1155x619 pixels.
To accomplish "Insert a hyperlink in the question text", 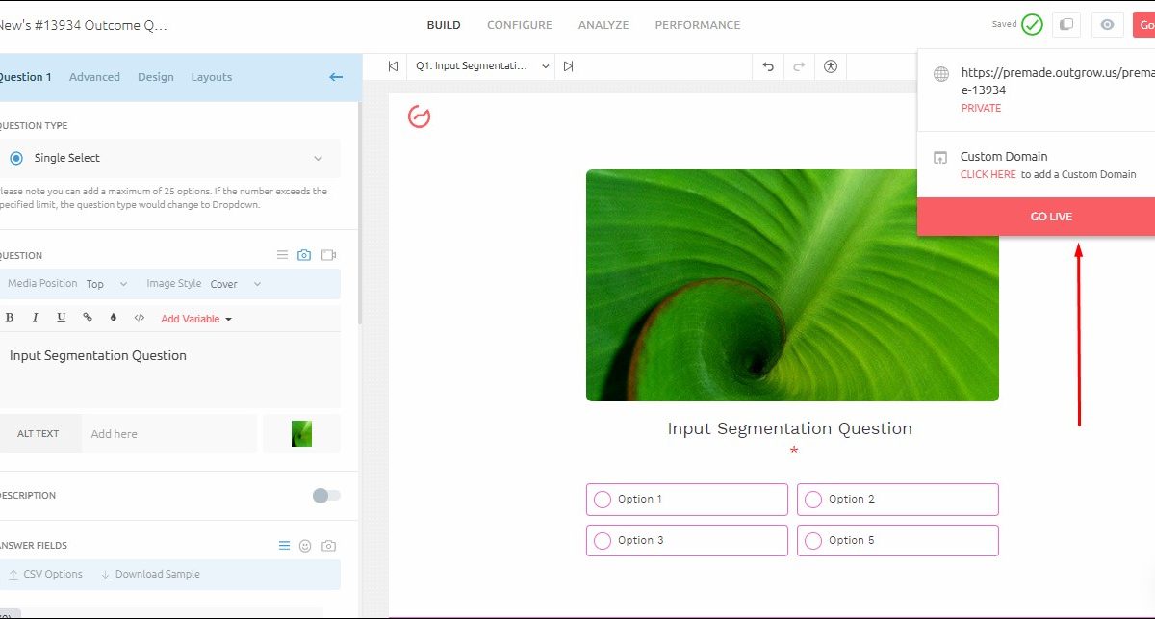I will (x=88, y=318).
